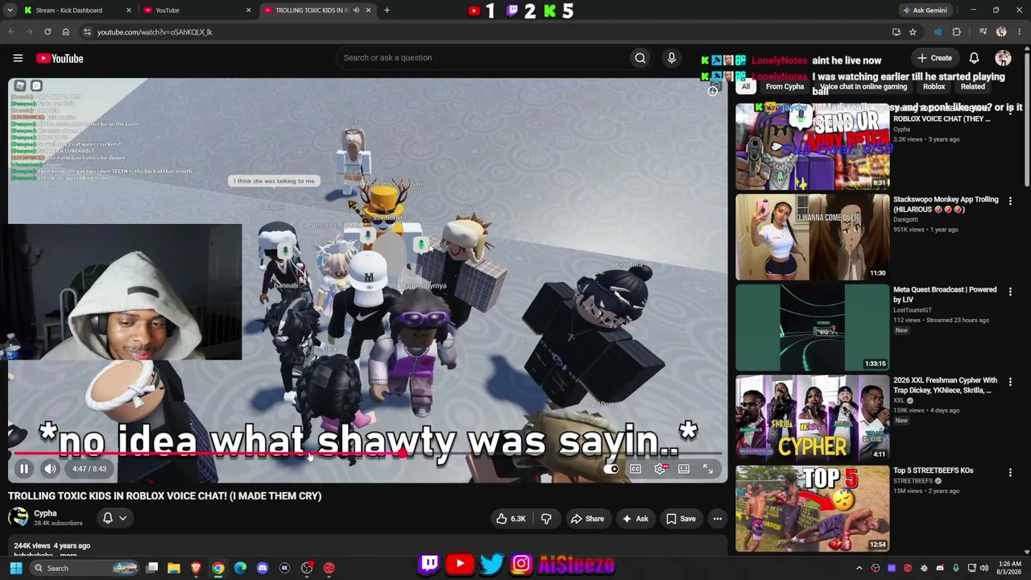Start voice search with the microphone
1031x580 pixels.
click(x=672, y=58)
